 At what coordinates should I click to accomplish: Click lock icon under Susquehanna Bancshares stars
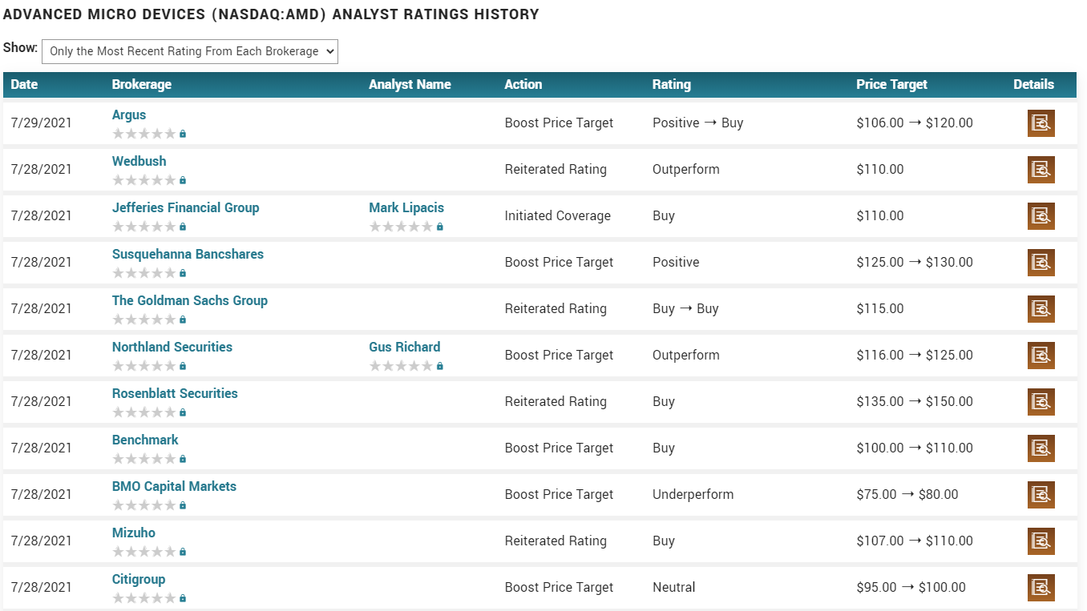point(183,273)
